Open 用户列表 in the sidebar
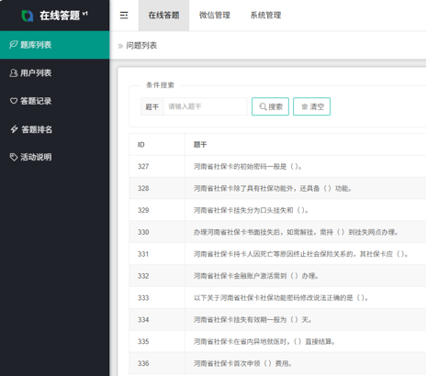Screen dimensions: 427x376 click(54, 72)
